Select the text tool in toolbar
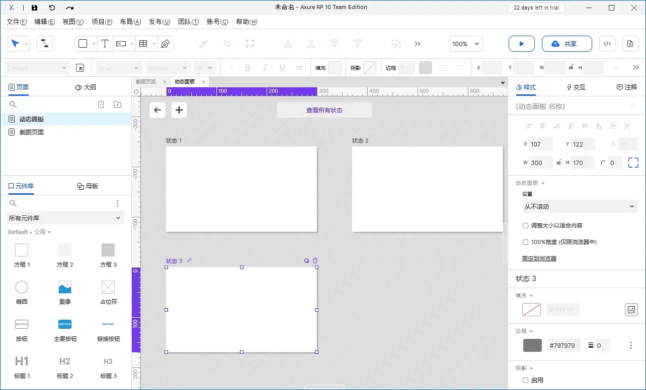This screenshot has width=646, height=390. pyautogui.click(x=105, y=44)
